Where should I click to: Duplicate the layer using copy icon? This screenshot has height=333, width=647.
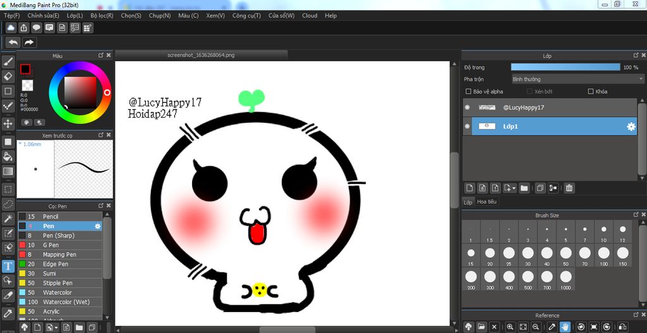[540, 188]
